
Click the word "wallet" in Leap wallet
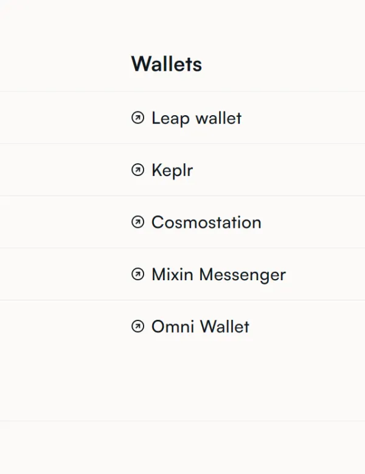218,118
